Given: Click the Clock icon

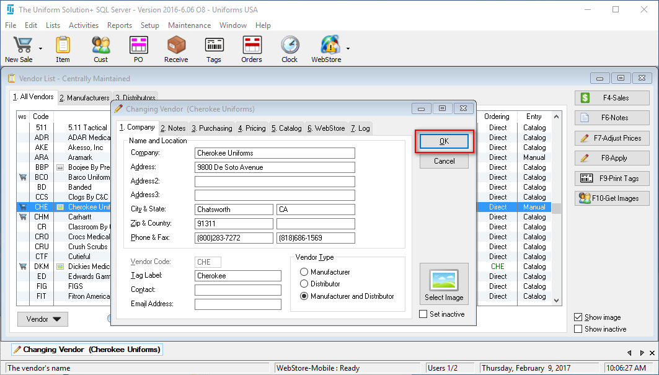Looking at the screenshot, I should (290, 46).
